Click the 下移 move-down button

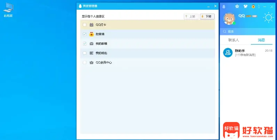tap(207, 17)
